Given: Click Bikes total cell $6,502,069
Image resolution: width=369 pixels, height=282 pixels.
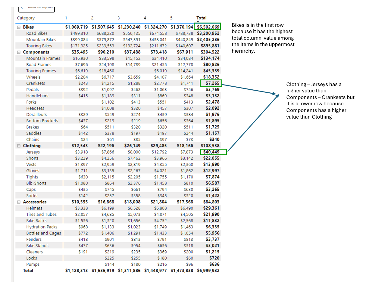Looking at the screenshot, I should 208,27.
